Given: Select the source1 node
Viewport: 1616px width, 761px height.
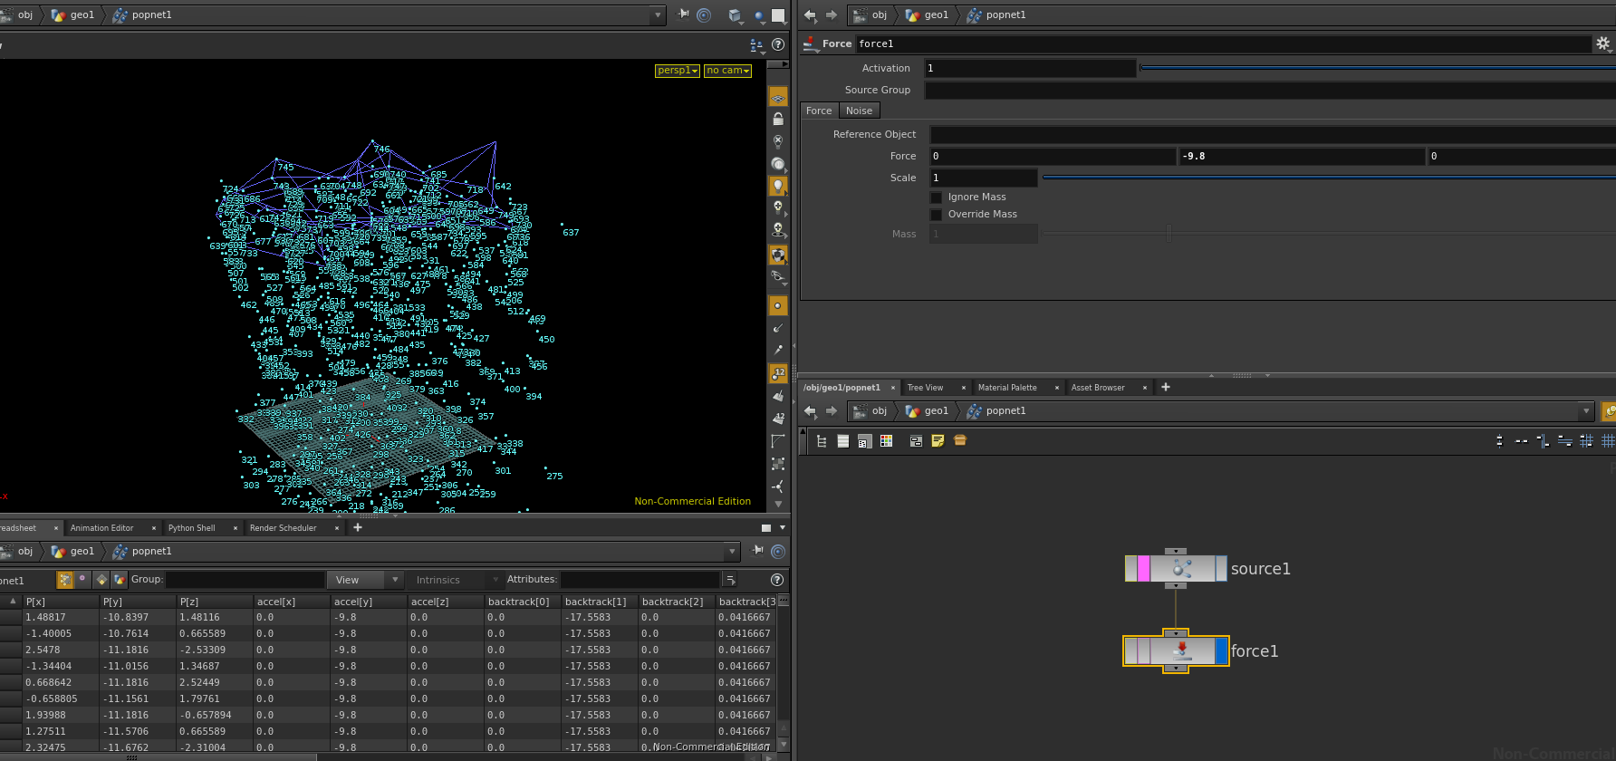Looking at the screenshot, I should point(1176,569).
